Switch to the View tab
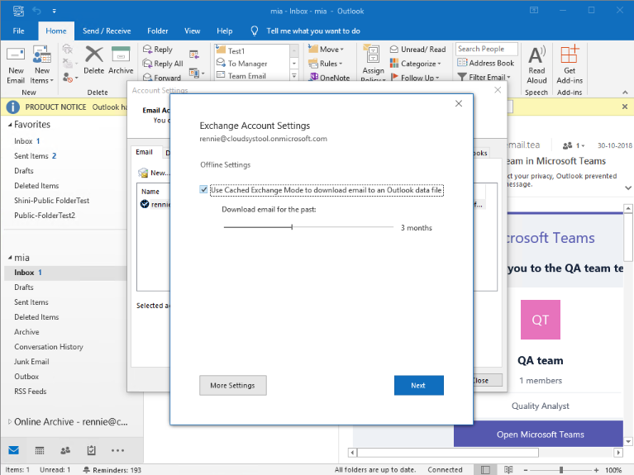Viewport: 634px width, 475px height. pos(192,31)
